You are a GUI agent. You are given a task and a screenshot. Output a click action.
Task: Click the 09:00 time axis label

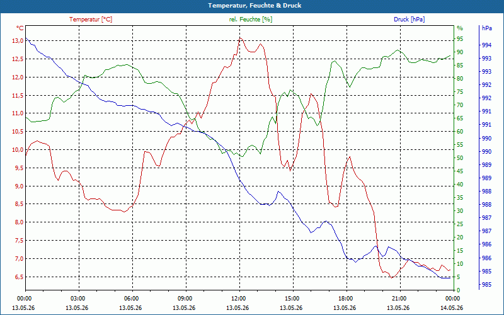click(x=184, y=299)
